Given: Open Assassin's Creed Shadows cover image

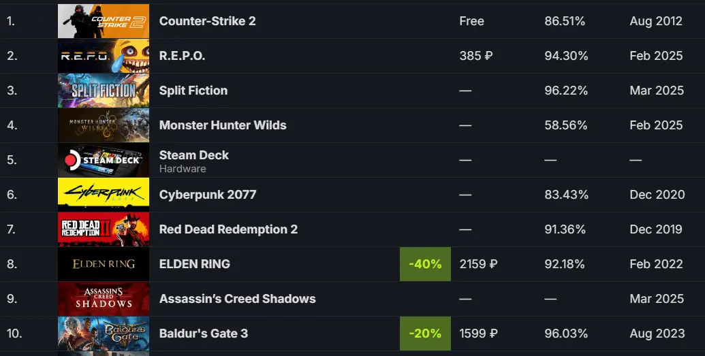Looking at the screenshot, I should 104,299.
